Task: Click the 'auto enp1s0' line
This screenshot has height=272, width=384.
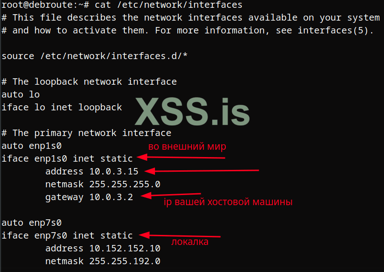Action: 32,146
